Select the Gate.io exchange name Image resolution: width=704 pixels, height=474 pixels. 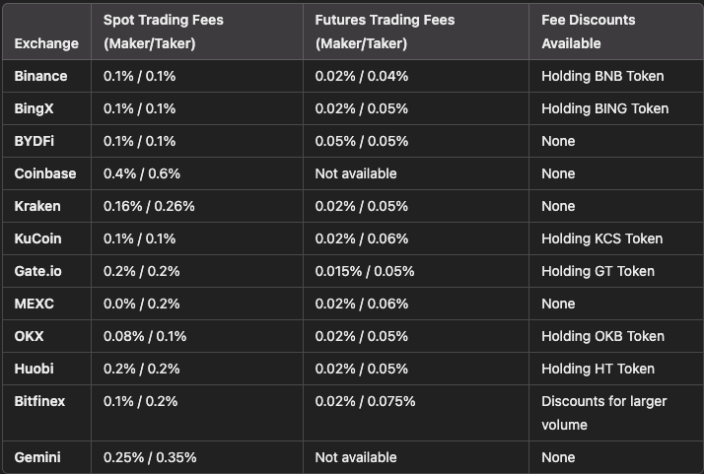click(x=38, y=271)
